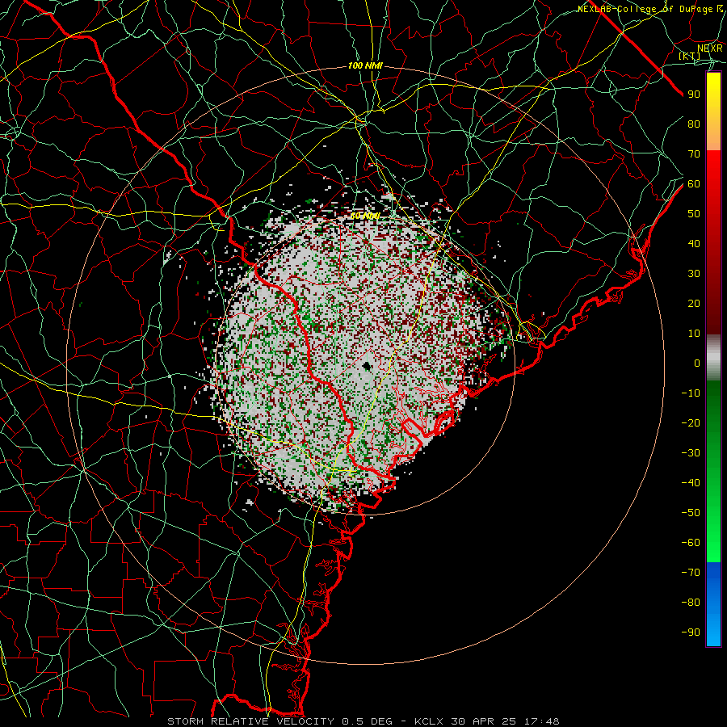This screenshot has height=727, width=727.
Task: Click the 50 NMI range ring label
Action: point(365,216)
